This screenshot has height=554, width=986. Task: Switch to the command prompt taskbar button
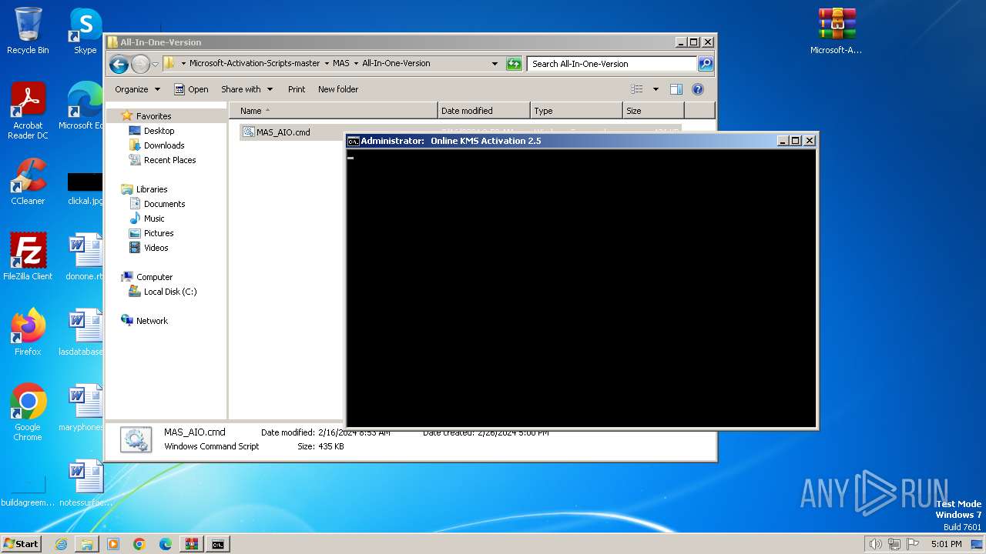point(218,544)
